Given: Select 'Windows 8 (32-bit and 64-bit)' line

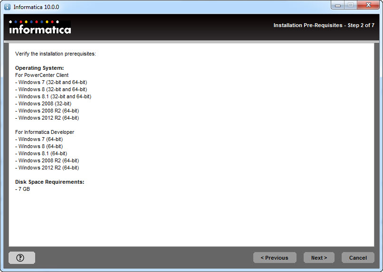Looking at the screenshot, I should (51, 89).
